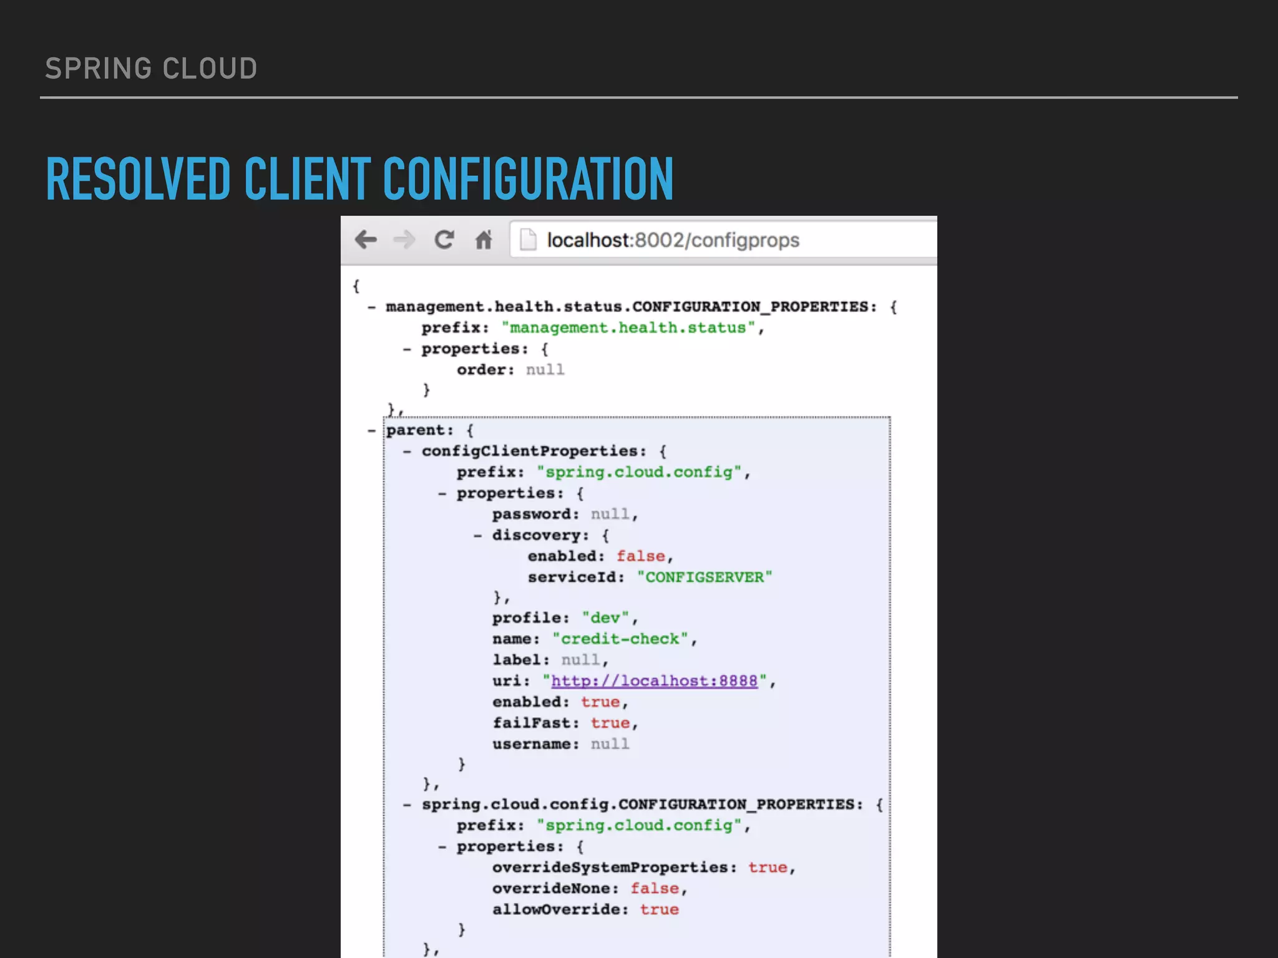Click the label: null entry
Image resolution: width=1278 pixels, height=958 pixels.
point(550,660)
